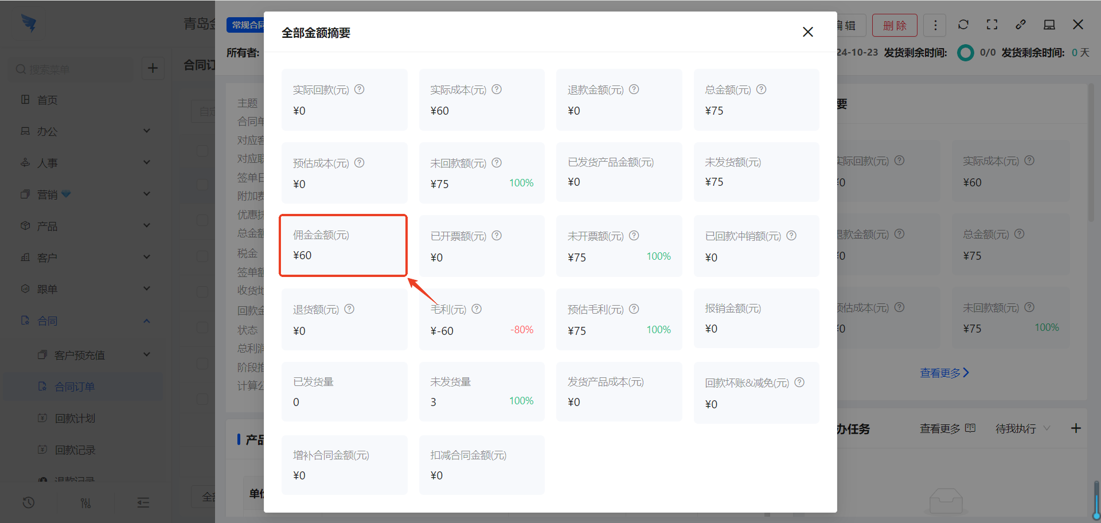This screenshot has height=523, width=1101.
Task: Click help icon next to 退款金额(元) in dialog
Action: click(634, 89)
